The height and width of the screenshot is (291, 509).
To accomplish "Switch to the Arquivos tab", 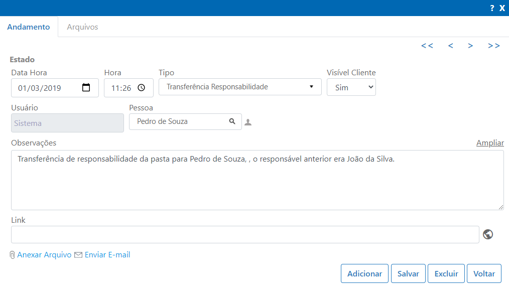I will pyautogui.click(x=82, y=27).
